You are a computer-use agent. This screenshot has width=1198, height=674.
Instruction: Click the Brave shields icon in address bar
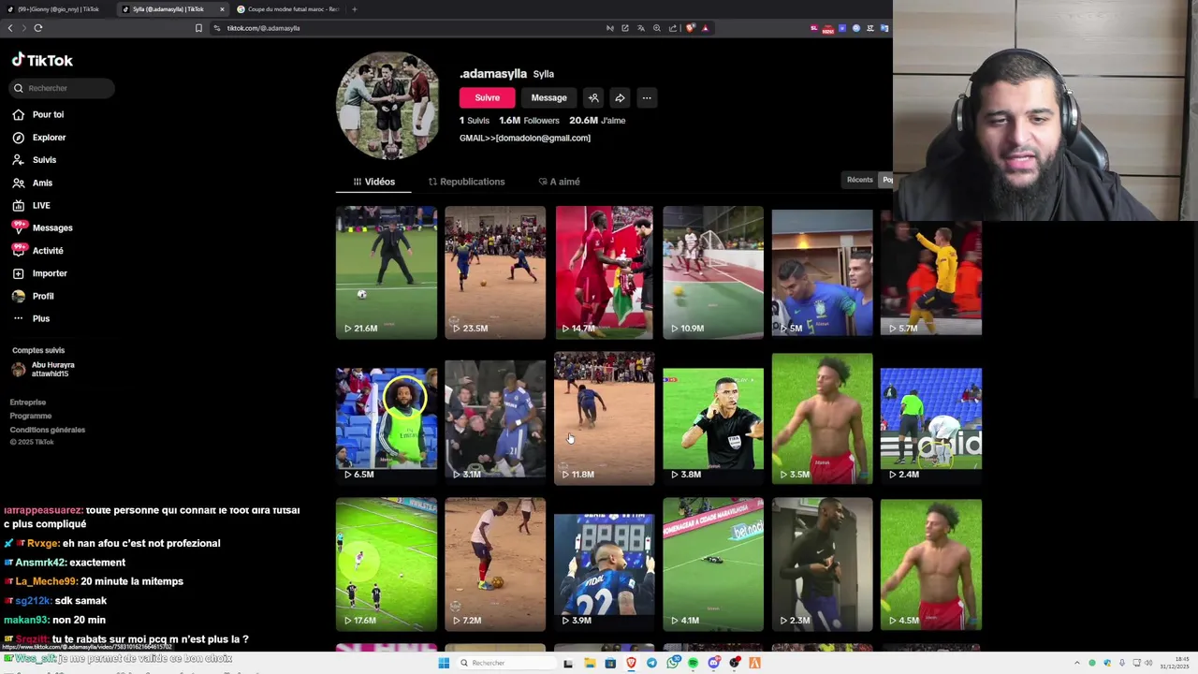pyautogui.click(x=691, y=28)
